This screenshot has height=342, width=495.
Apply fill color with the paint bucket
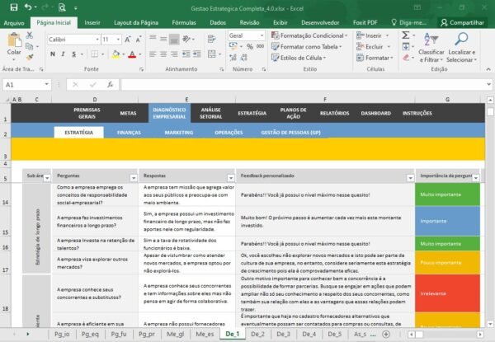point(115,54)
